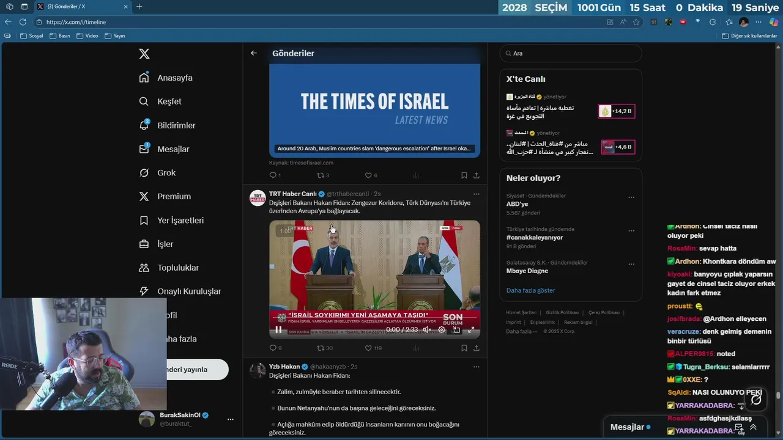Open browser extensions puzzle icon
The height and width of the screenshot is (440, 783).
[713, 22]
